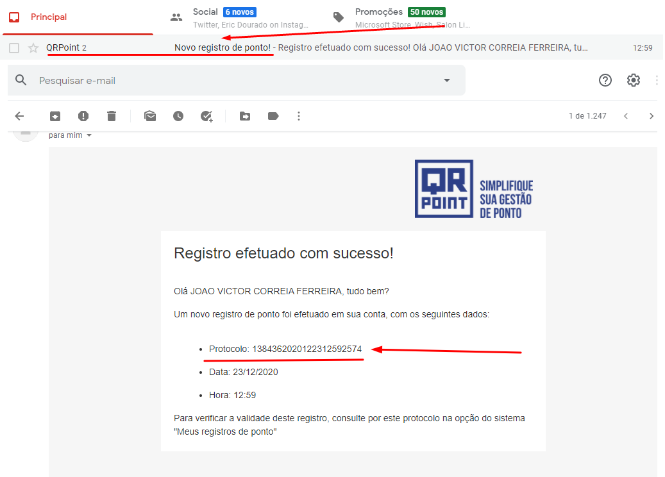Screen dimensions: 665x477
Task: Open the 'Novo registro de ponto!' email
Action: [x=223, y=48]
